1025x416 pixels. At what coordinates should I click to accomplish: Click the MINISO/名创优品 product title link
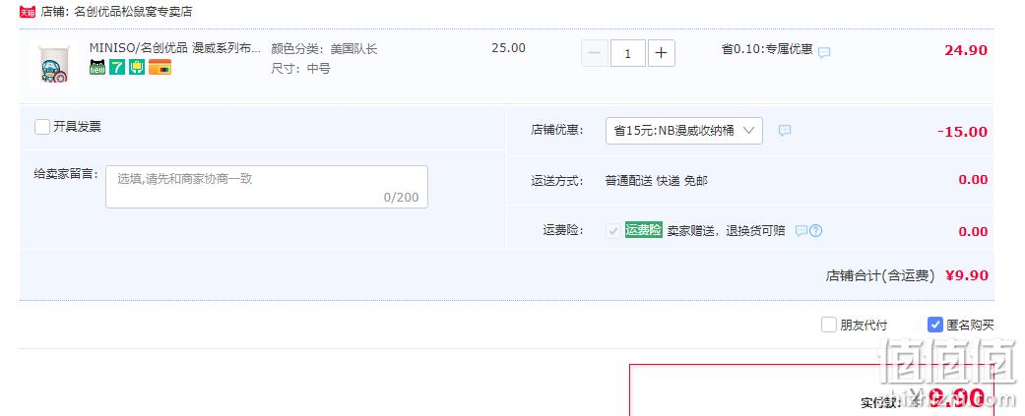(x=174, y=48)
